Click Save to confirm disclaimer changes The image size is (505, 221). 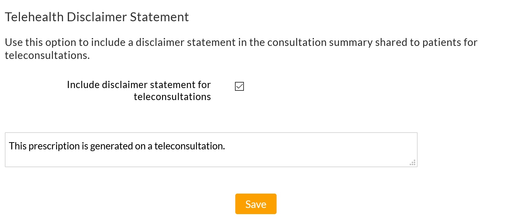[x=256, y=204]
